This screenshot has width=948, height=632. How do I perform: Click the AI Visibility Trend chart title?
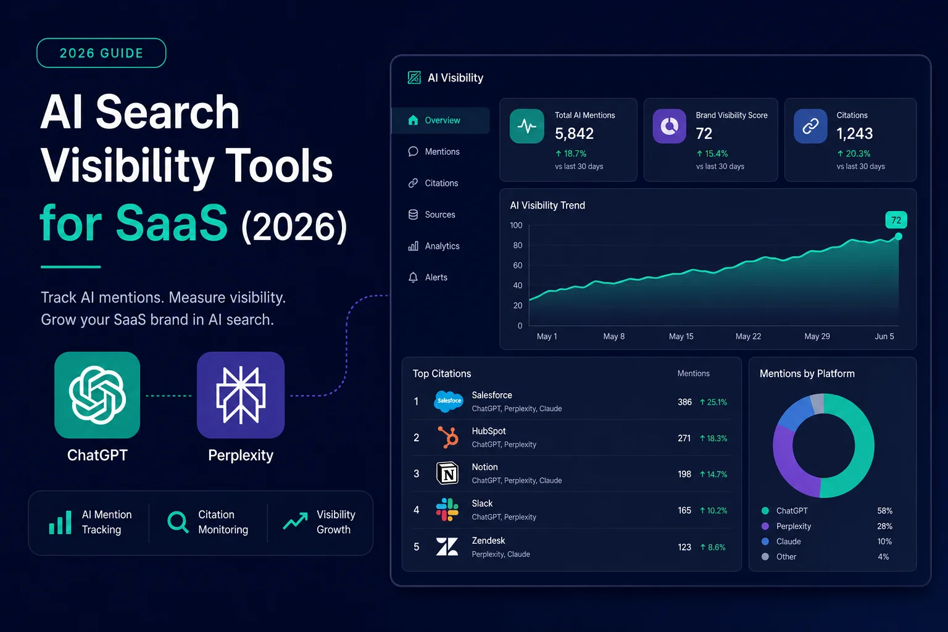click(547, 206)
